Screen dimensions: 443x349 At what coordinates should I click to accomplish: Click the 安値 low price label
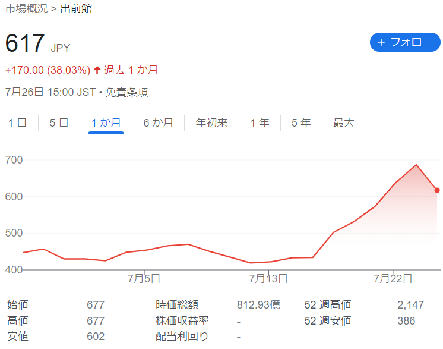point(18,337)
